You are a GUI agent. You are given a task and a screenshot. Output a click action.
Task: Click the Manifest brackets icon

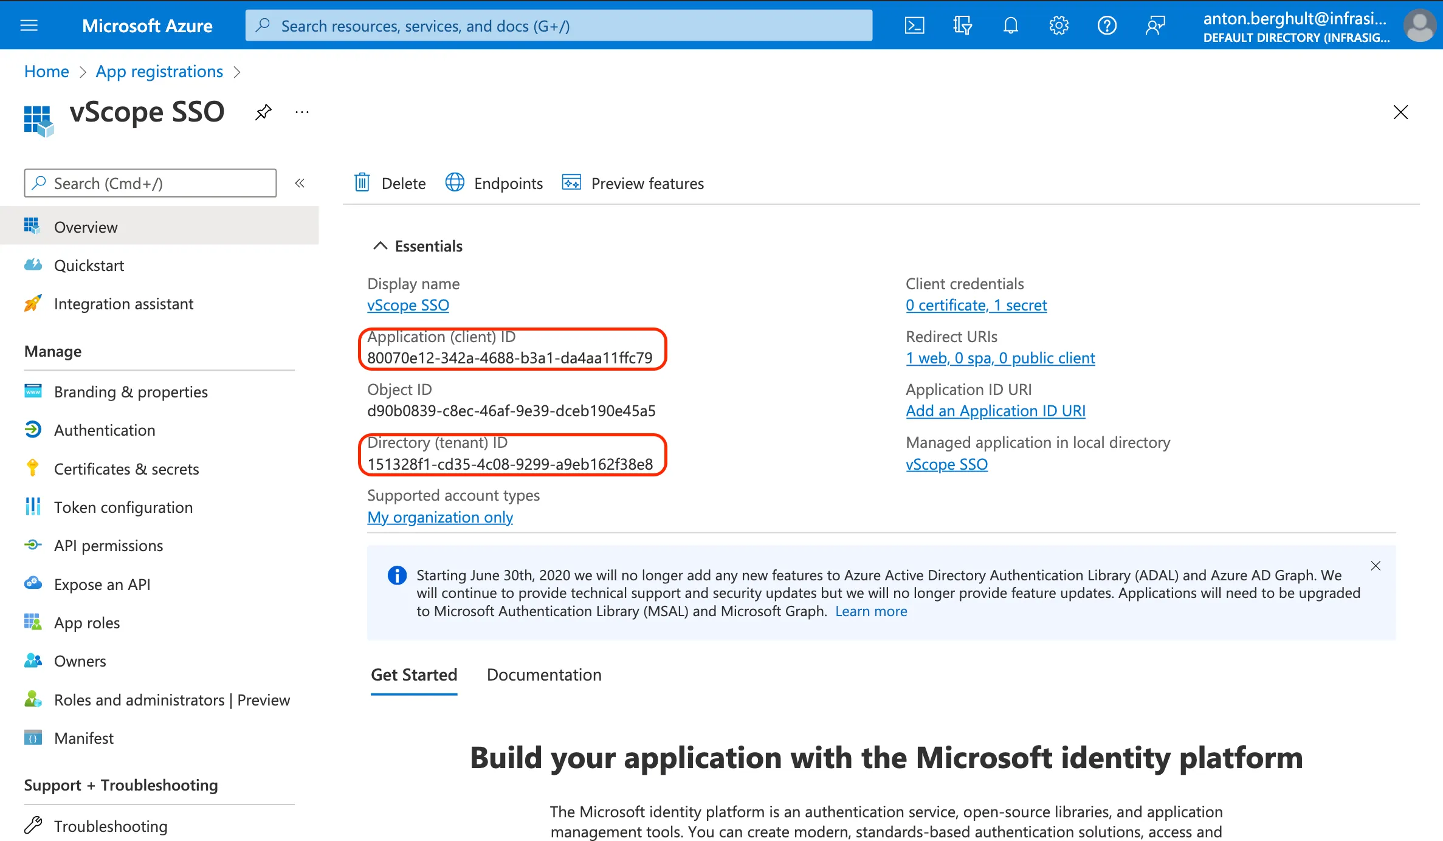[x=33, y=737]
